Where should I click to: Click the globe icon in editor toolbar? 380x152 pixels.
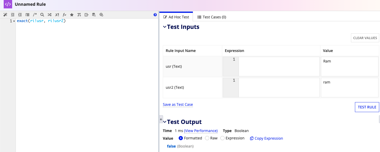pos(101,15)
